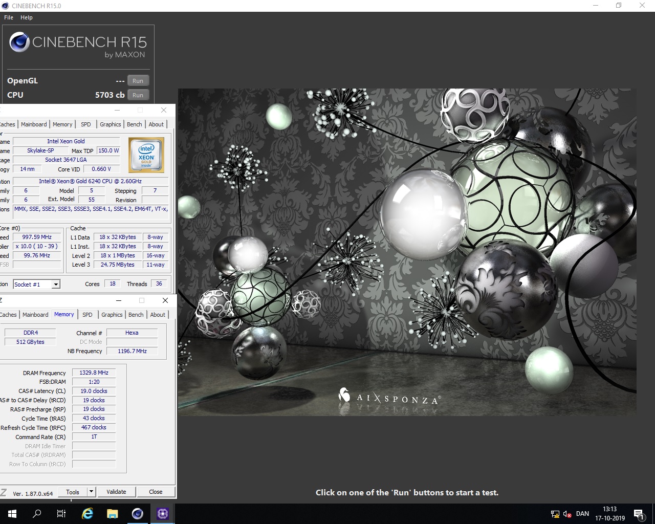This screenshot has height=524, width=655.
Task: Open About tab in upper CPU-Z window
Action: point(157,124)
